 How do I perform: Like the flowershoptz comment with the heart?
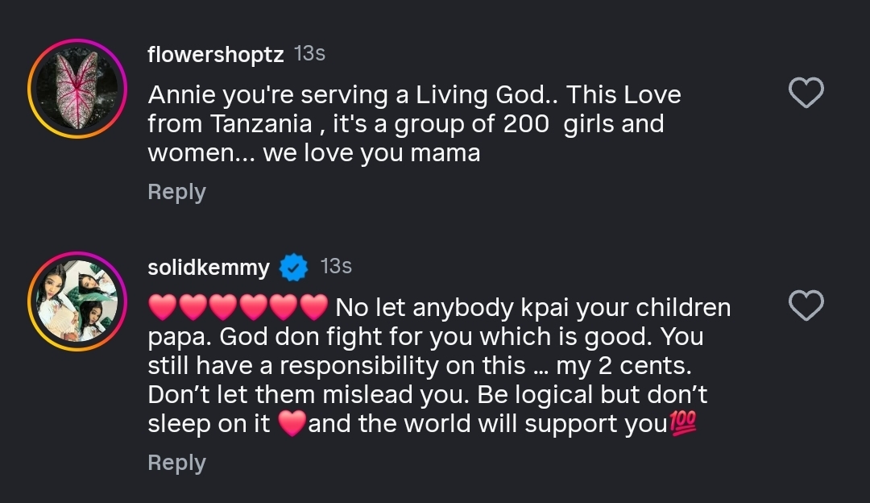coord(805,94)
